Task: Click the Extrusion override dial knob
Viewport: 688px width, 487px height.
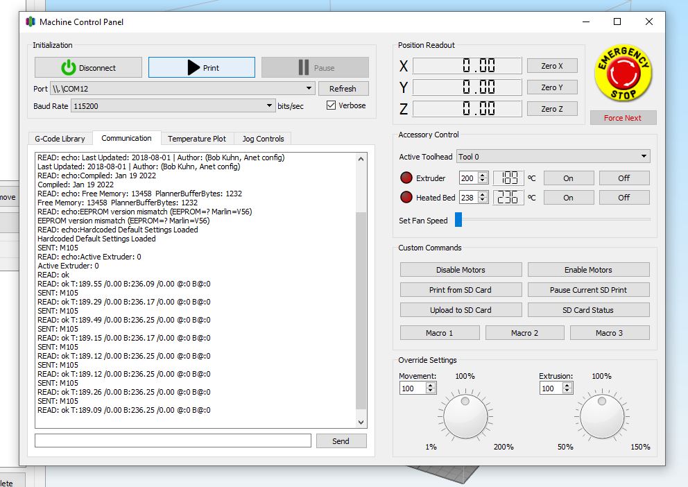Action: tap(601, 416)
